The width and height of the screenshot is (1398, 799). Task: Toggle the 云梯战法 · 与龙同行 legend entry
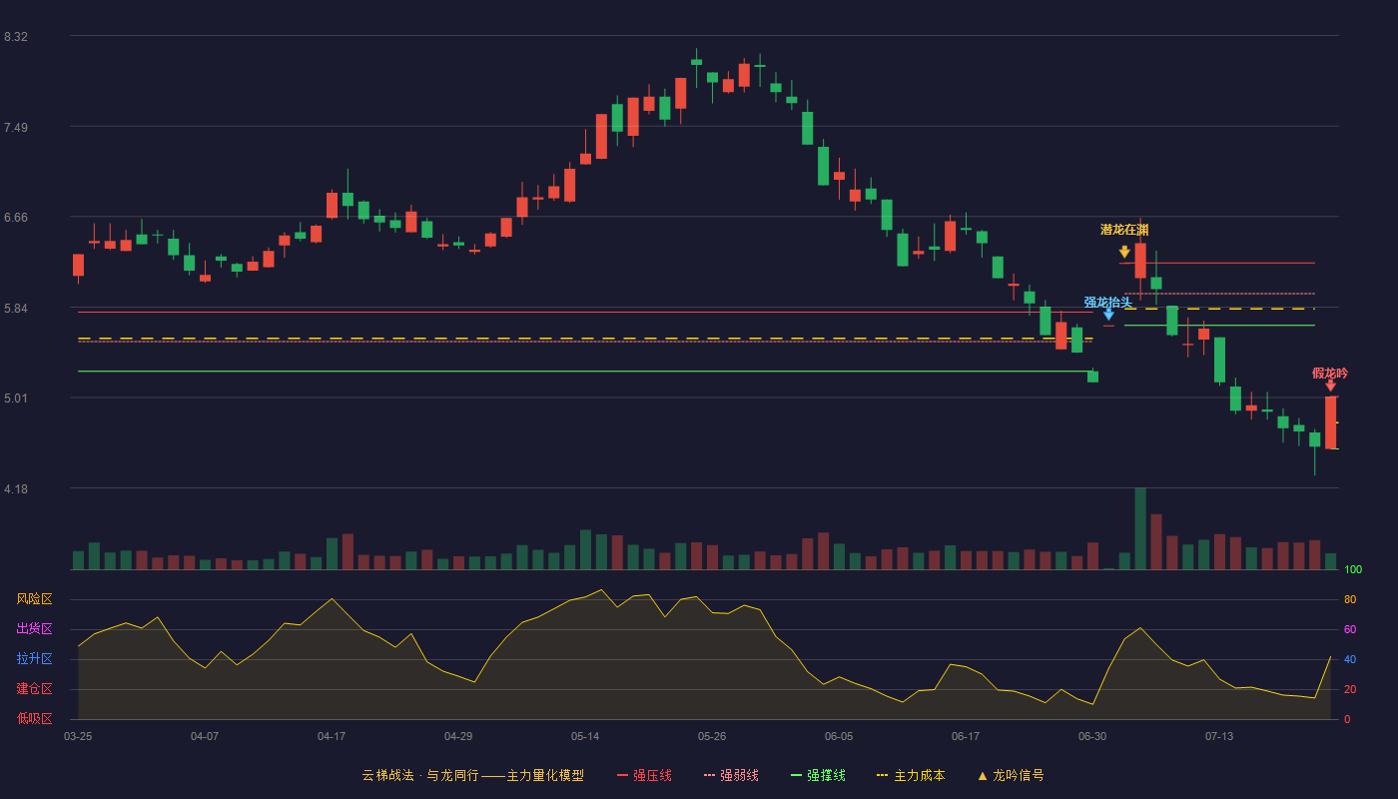pos(472,775)
